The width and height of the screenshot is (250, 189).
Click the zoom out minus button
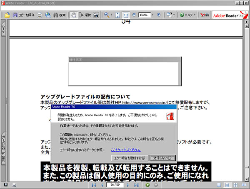(134, 15)
